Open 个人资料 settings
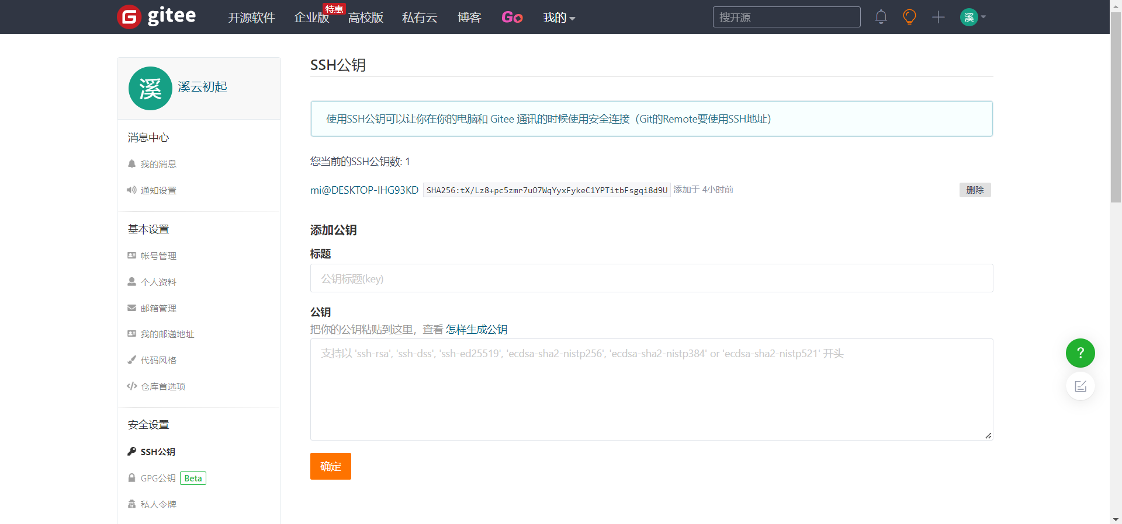 [158, 282]
